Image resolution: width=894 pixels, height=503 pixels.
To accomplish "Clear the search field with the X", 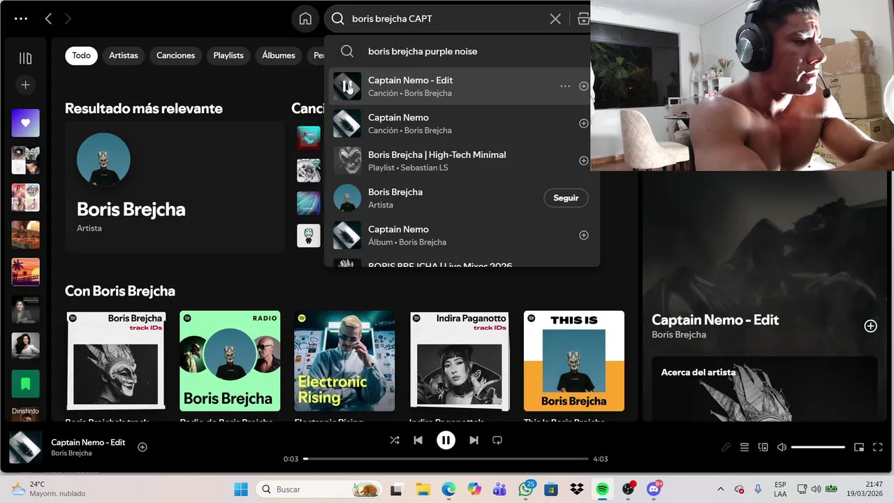I will coord(555,19).
